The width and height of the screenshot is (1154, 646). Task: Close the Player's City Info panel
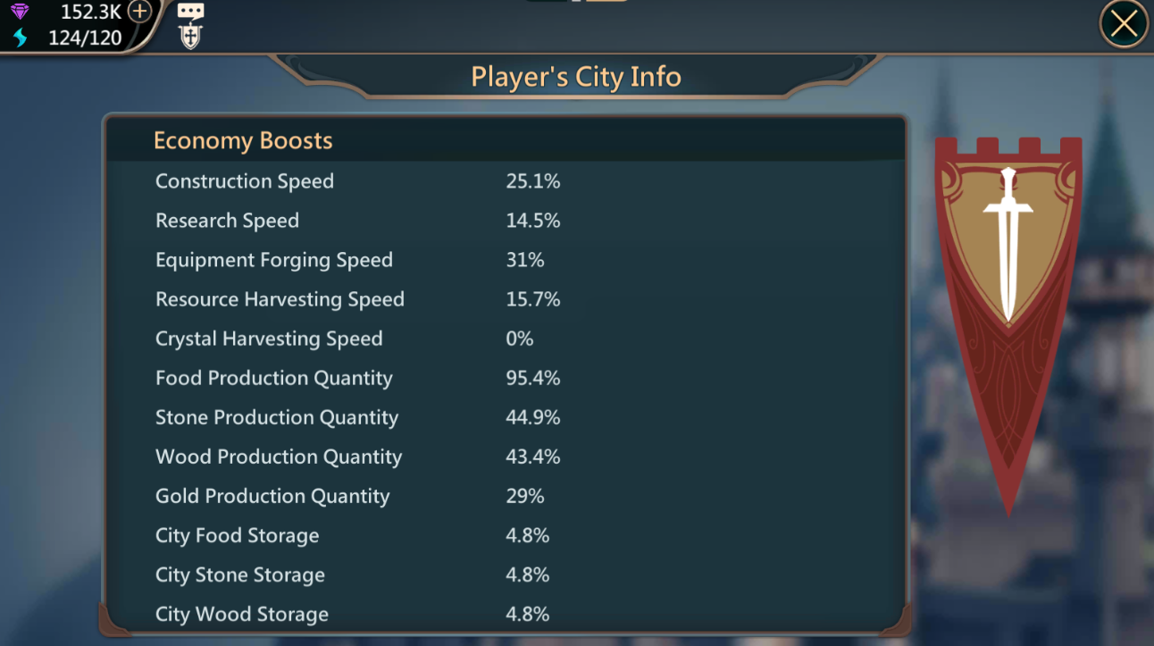[1124, 24]
